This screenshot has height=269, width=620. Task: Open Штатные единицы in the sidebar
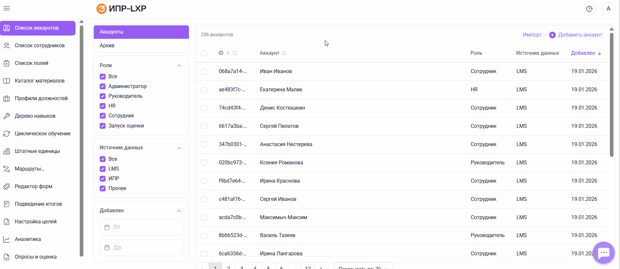(x=38, y=151)
